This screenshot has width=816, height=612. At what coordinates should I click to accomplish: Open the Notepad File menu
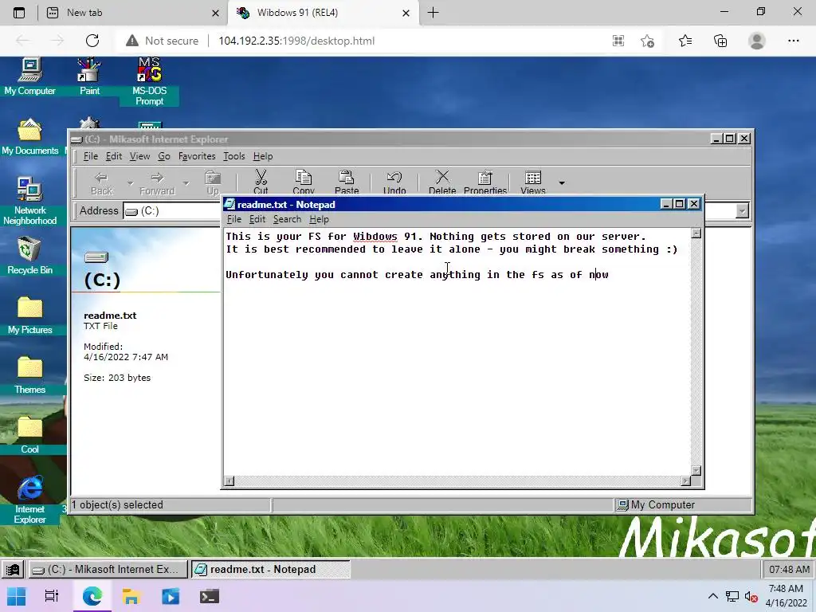[234, 219]
